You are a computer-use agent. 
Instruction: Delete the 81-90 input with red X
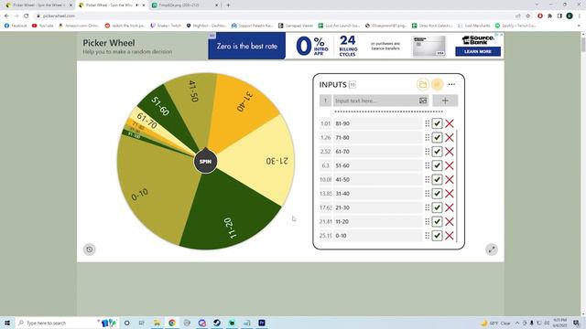[450, 123]
